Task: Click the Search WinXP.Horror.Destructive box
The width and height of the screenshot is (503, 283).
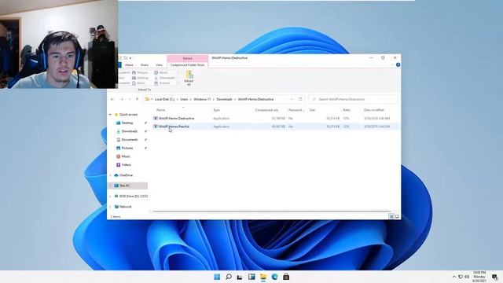Action: point(353,100)
